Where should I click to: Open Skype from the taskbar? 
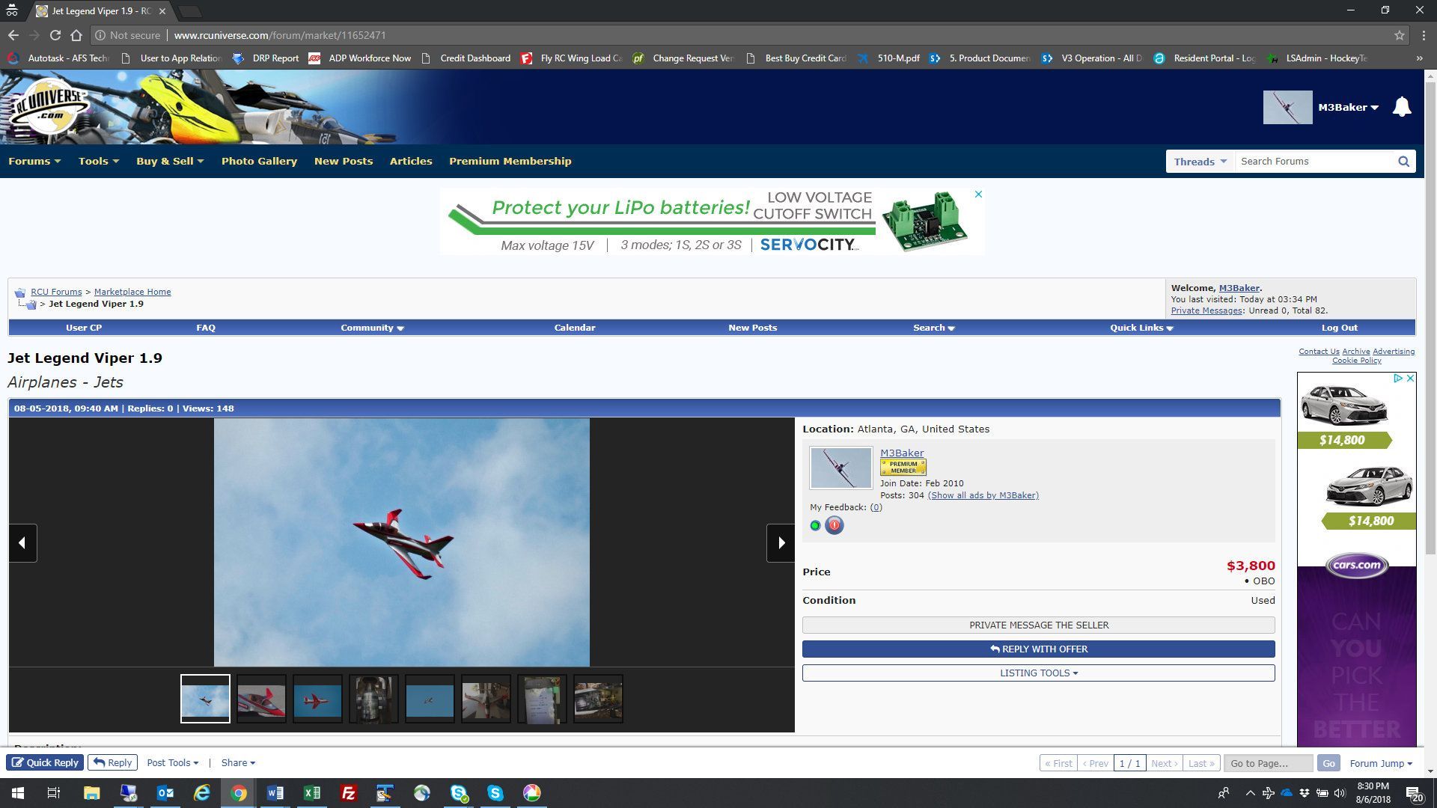[x=495, y=793]
